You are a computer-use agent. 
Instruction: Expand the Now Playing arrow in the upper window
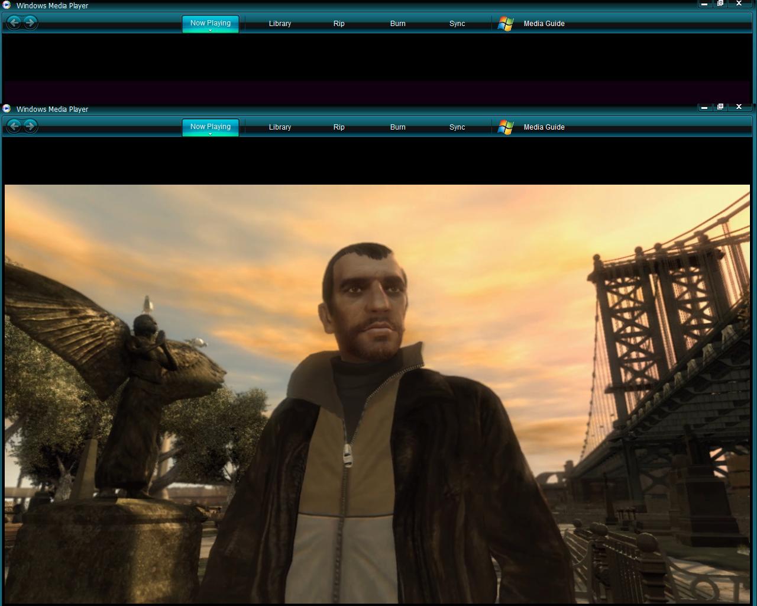pyautogui.click(x=211, y=30)
